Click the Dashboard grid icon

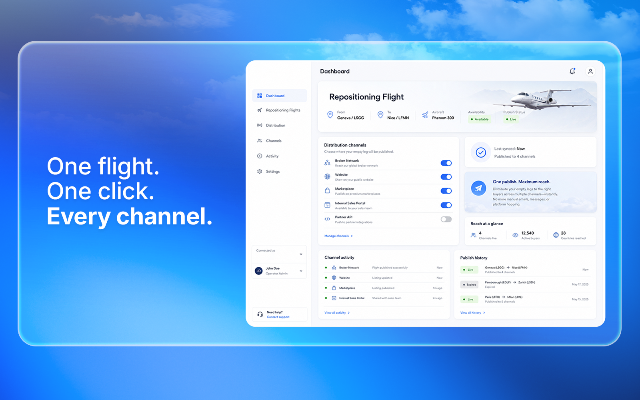(260, 96)
